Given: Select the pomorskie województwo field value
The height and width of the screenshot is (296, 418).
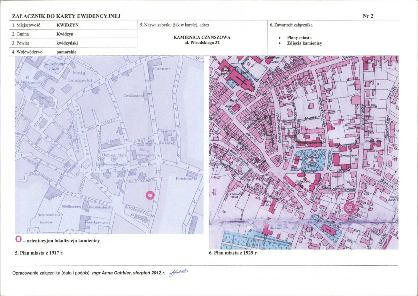Looking at the screenshot, I should click(x=67, y=52).
